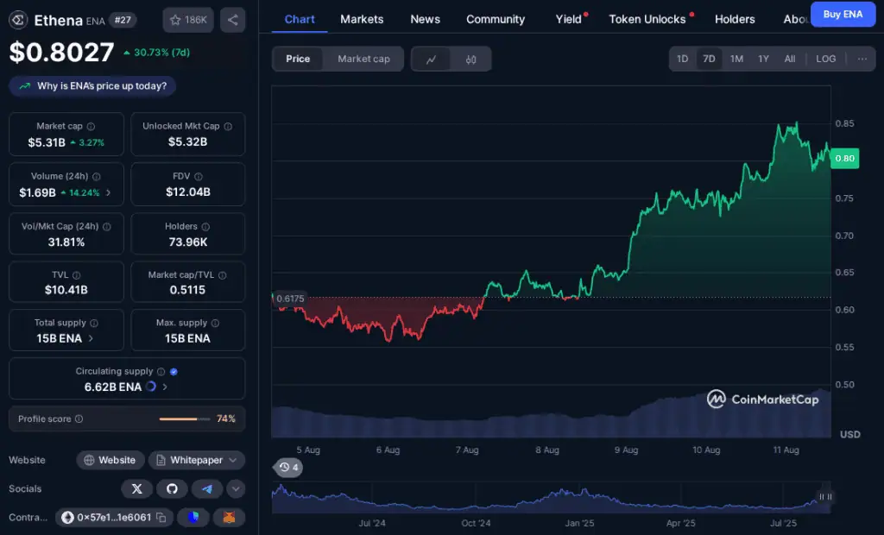
Task: Open FDV info icon
Action: point(198,176)
